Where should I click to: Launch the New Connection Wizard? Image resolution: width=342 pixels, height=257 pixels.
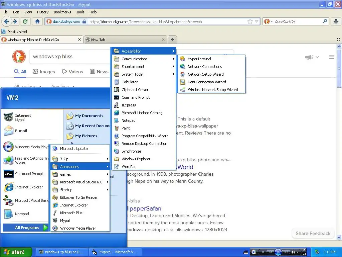pyautogui.click(x=211, y=82)
